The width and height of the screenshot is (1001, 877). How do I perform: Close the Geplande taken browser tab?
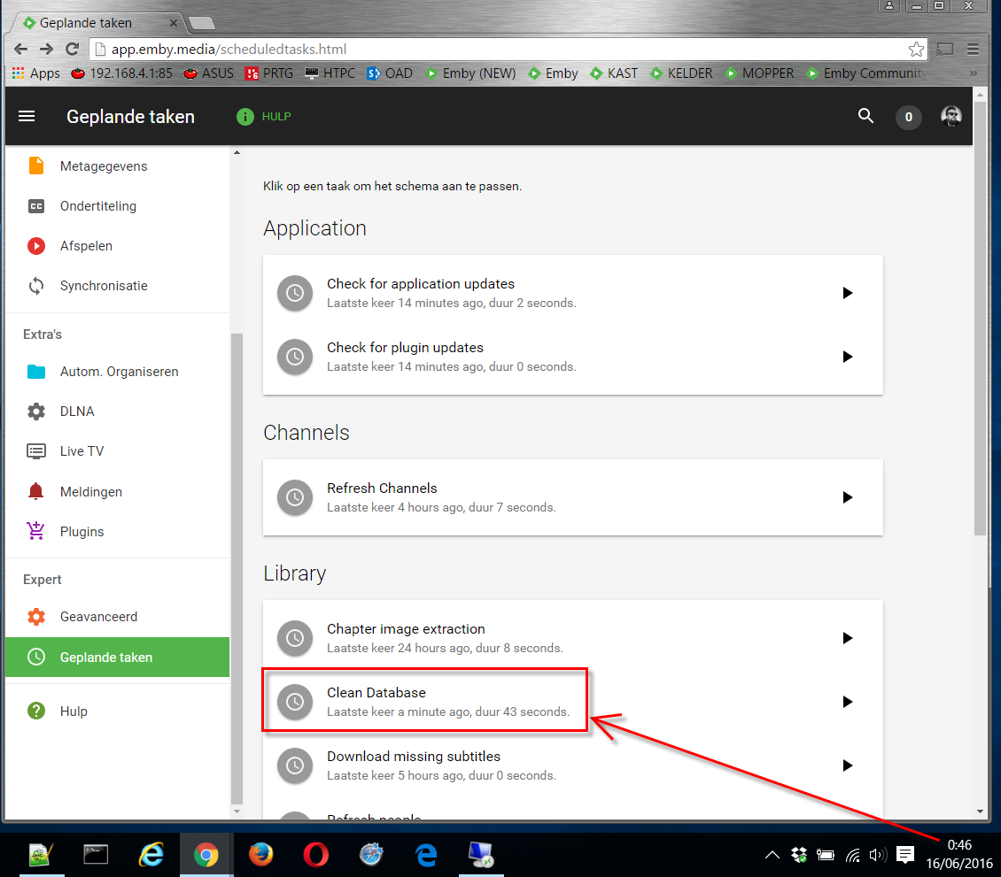[x=173, y=23]
